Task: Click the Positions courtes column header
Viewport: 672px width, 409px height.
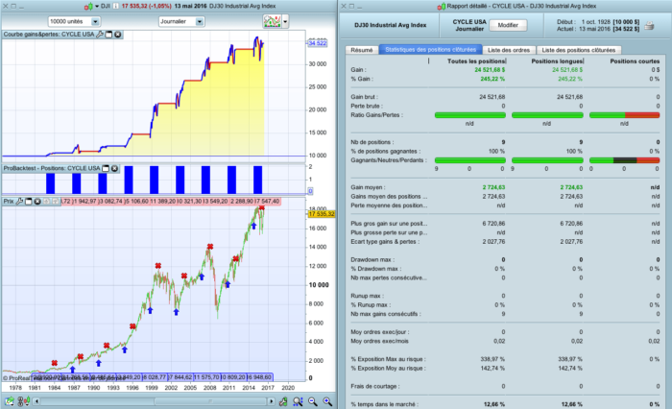Action: pos(635,61)
